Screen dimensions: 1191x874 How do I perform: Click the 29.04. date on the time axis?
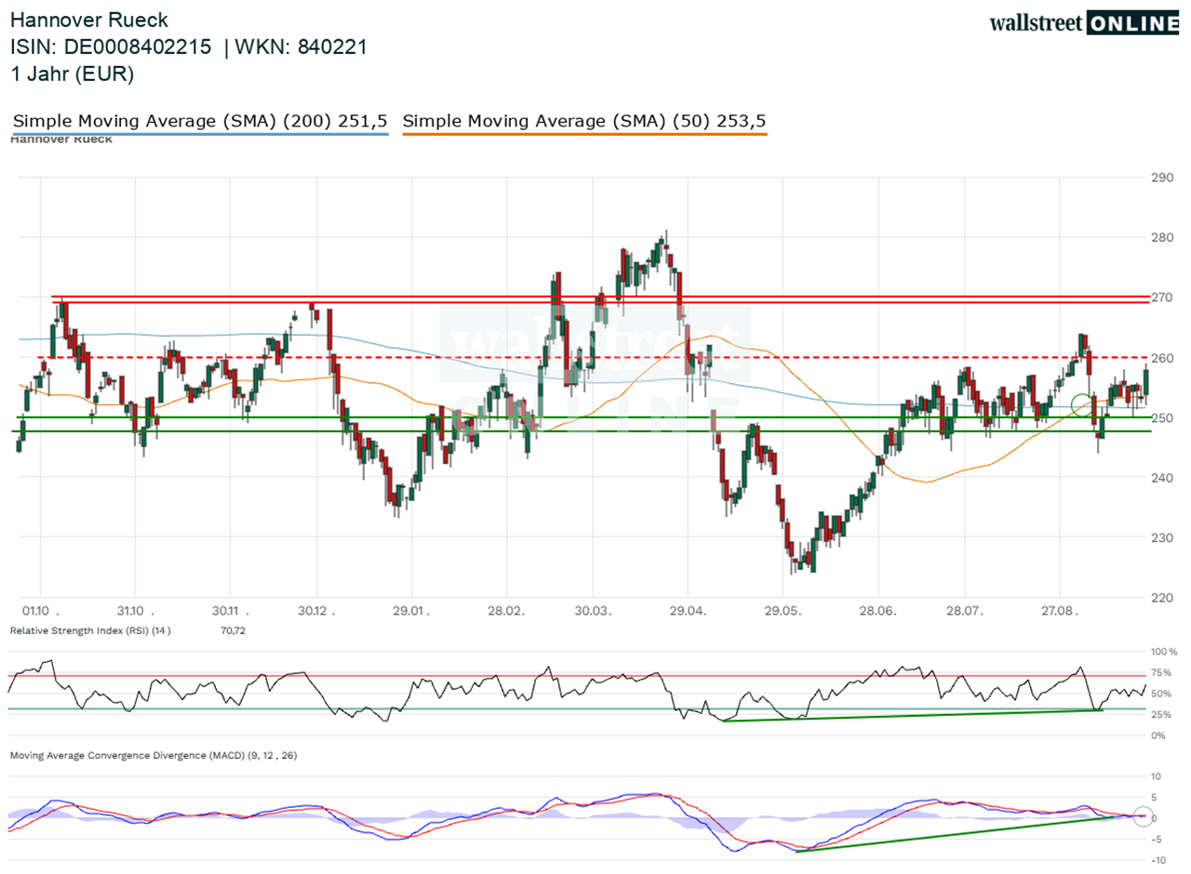tap(688, 612)
